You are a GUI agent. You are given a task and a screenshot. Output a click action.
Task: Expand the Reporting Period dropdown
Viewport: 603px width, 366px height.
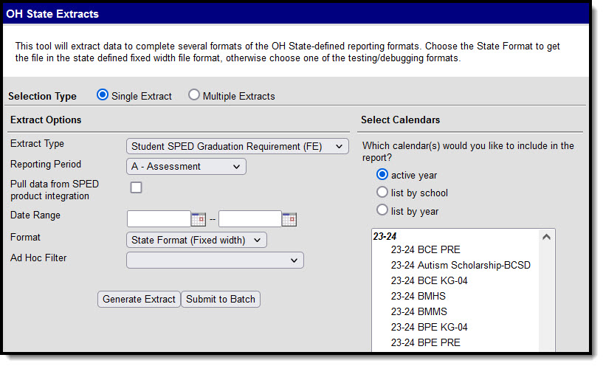click(186, 167)
